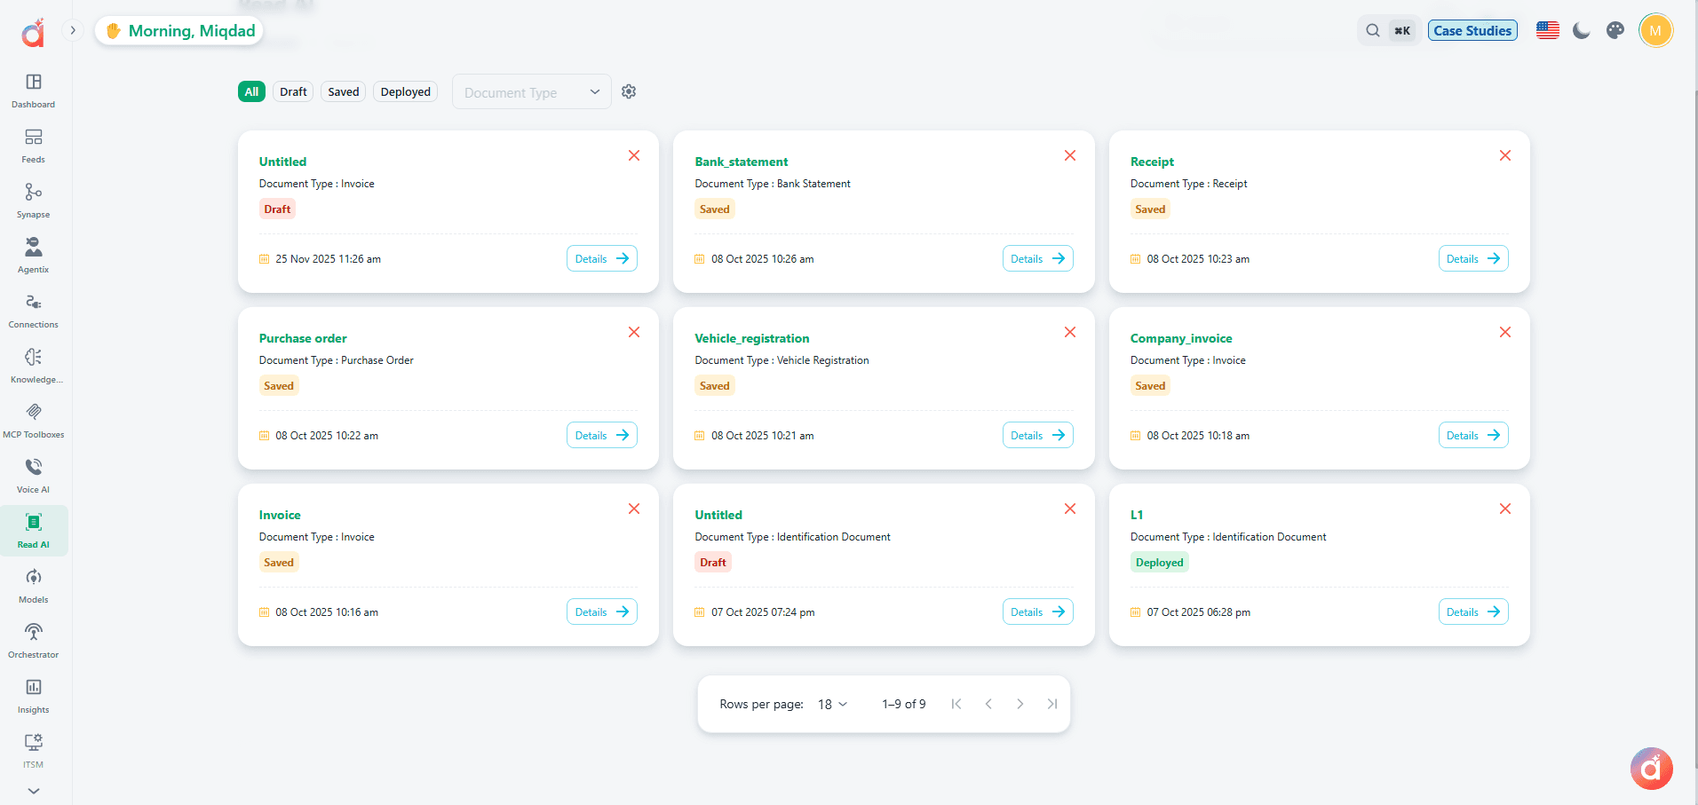Open Case Studies
This screenshot has height=805, width=1698.
(x=1472, y=30)
